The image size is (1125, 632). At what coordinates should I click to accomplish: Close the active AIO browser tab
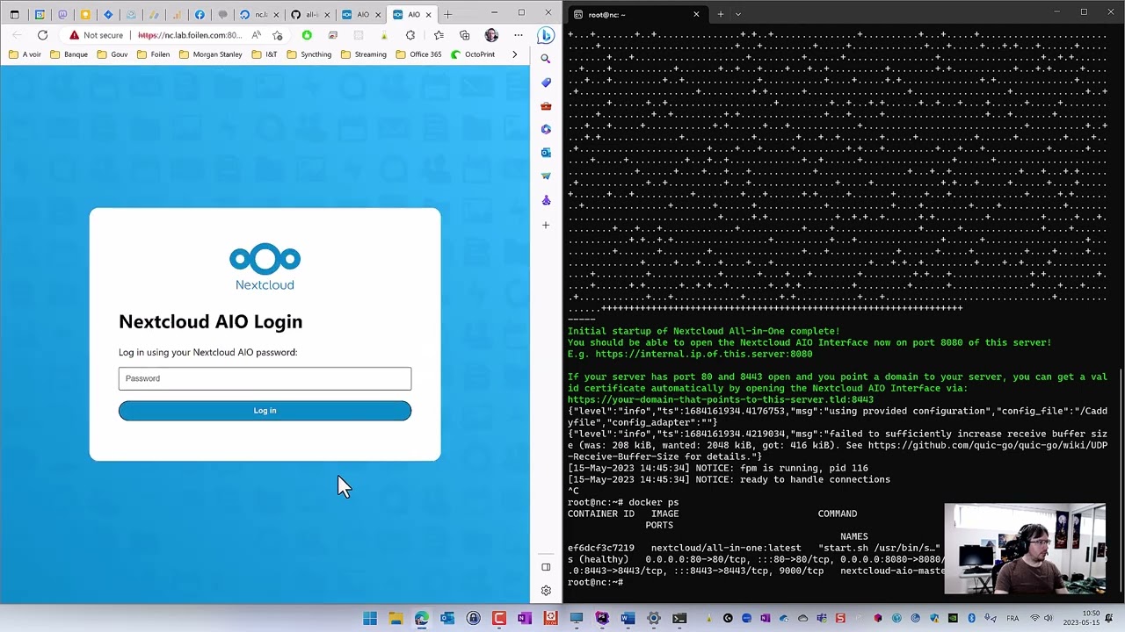coord(428,14)
